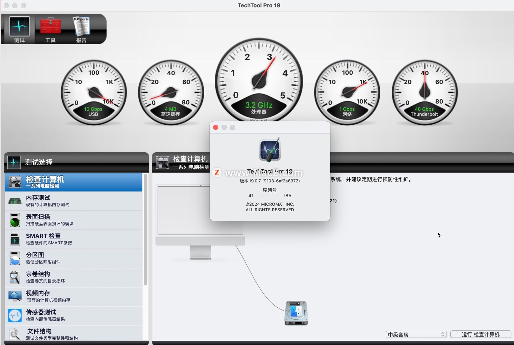The width and height of the screenshot is (514, 345).
Task: Click the USB 10 Gbps gauge
Action: tap(93, 93)
